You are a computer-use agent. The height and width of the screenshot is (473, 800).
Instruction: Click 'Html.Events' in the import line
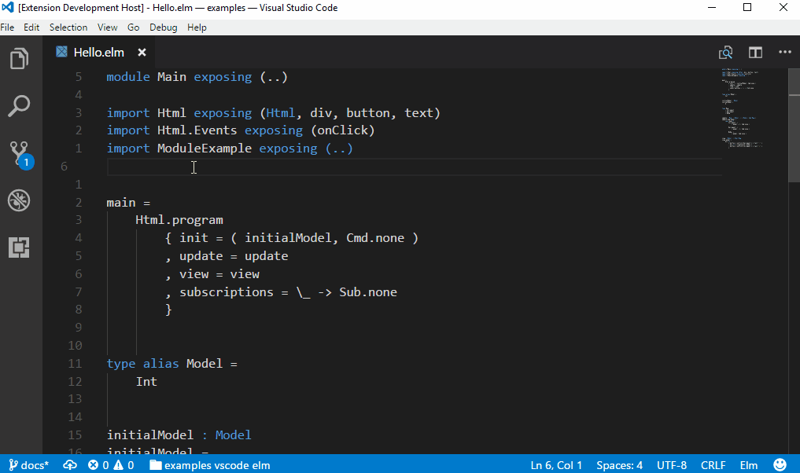pyautogui.click(x=197, y=130)
